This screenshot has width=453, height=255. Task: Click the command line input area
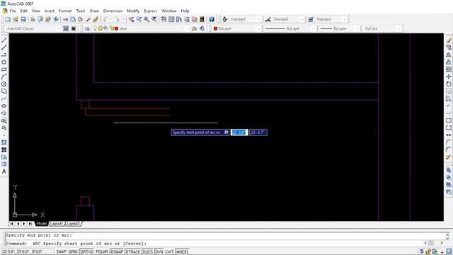pyautogui.click(x=214, y=244)
